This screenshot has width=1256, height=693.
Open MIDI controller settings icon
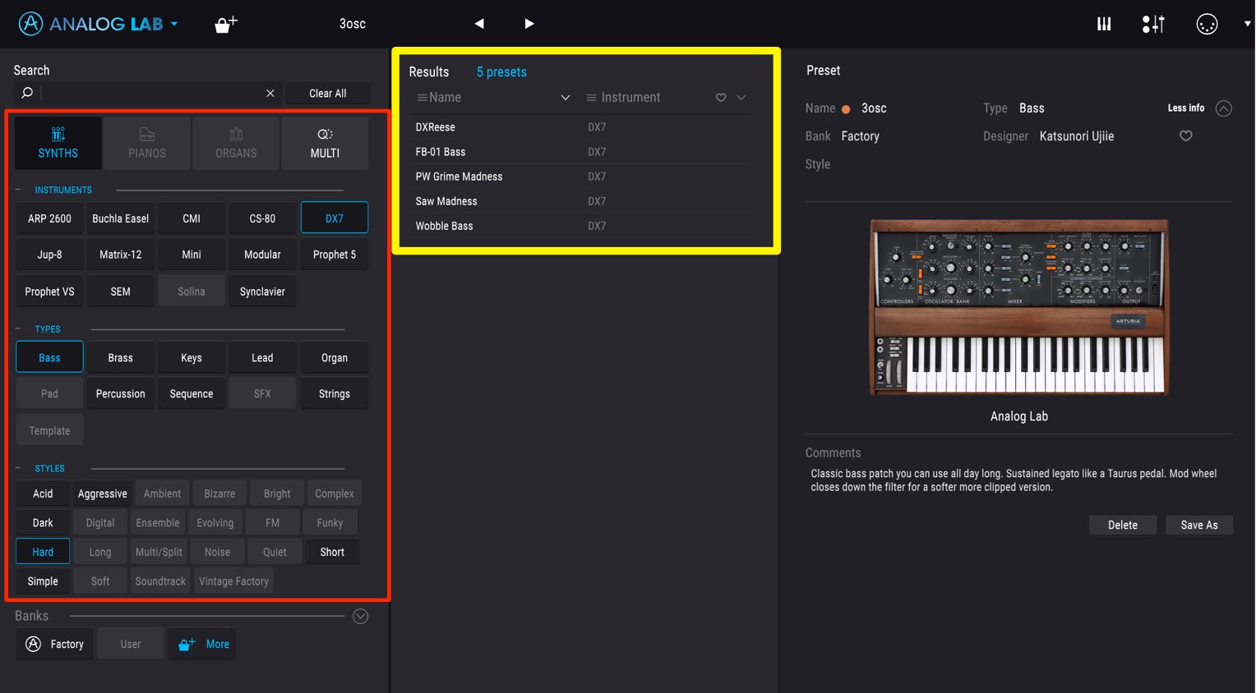coord(1207,24)
